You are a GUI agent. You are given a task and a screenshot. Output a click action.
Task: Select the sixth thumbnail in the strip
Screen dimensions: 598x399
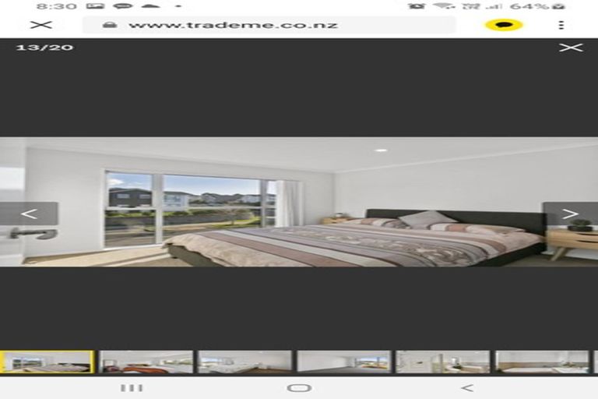(542, 362)
